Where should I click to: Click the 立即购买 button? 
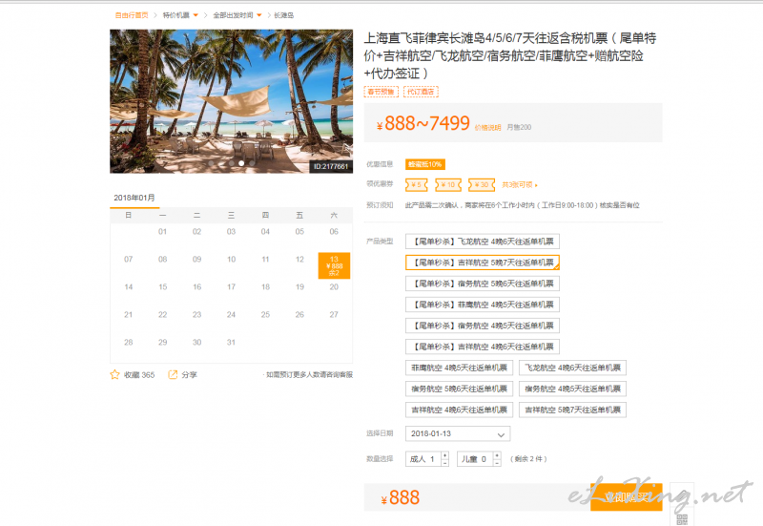(626, 497)
